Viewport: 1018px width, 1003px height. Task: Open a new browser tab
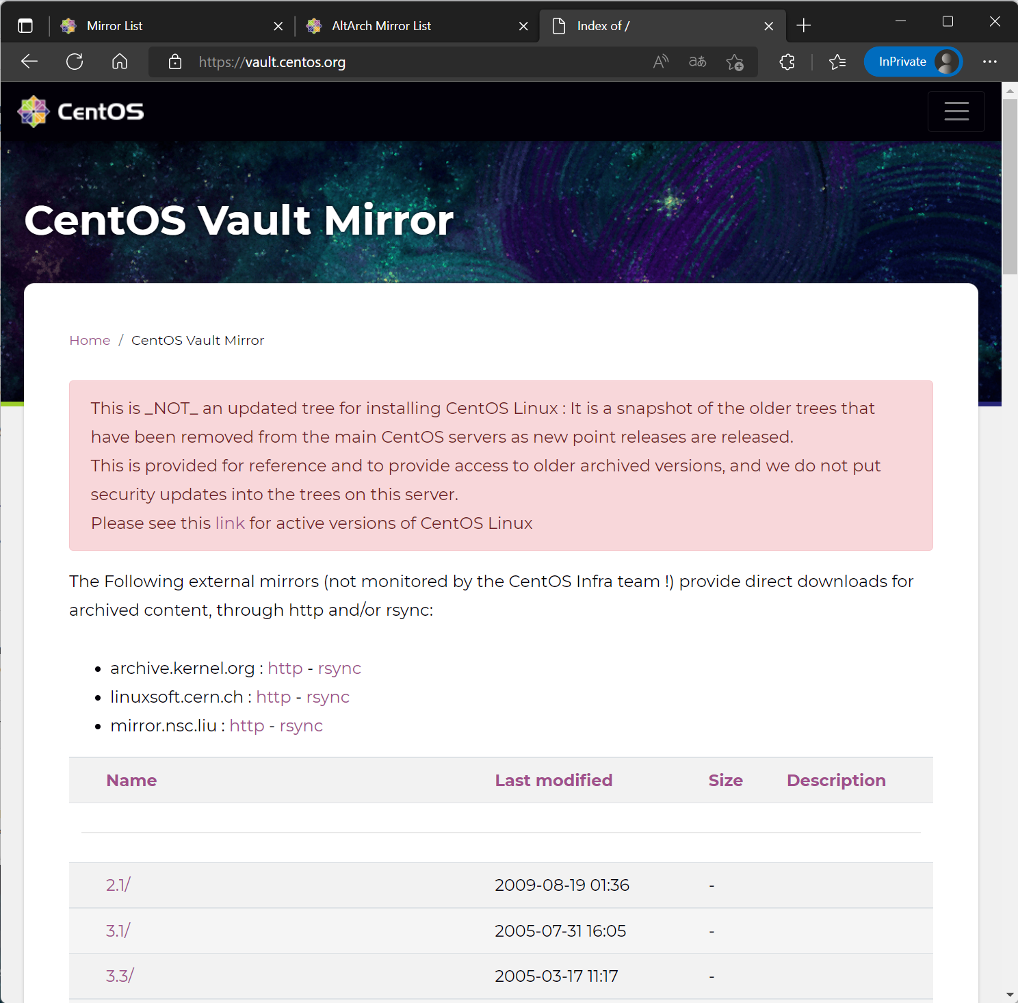[804, 26]
